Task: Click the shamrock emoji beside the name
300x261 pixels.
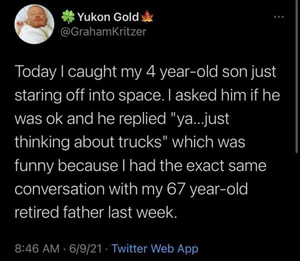Action: [67, 17]
